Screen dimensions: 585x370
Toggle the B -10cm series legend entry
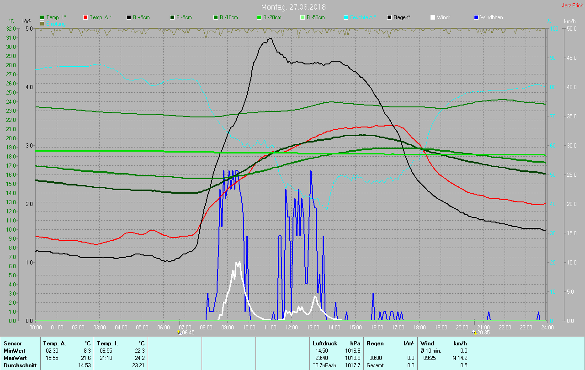click(x=227, y=17)
